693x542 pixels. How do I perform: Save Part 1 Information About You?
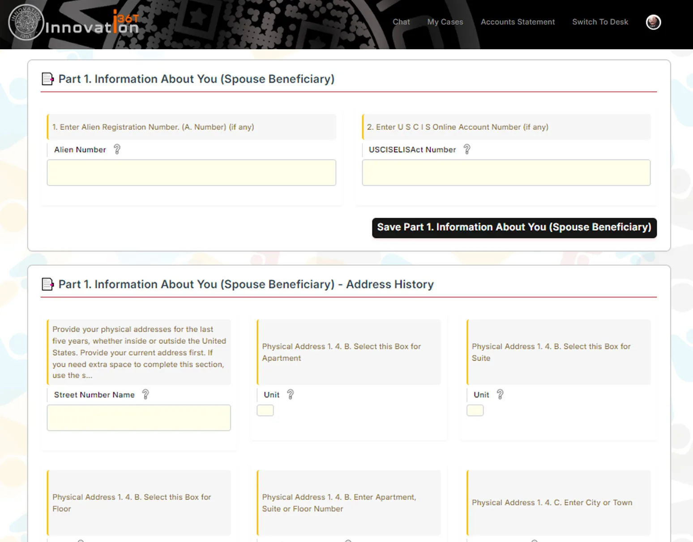(514, 228)
